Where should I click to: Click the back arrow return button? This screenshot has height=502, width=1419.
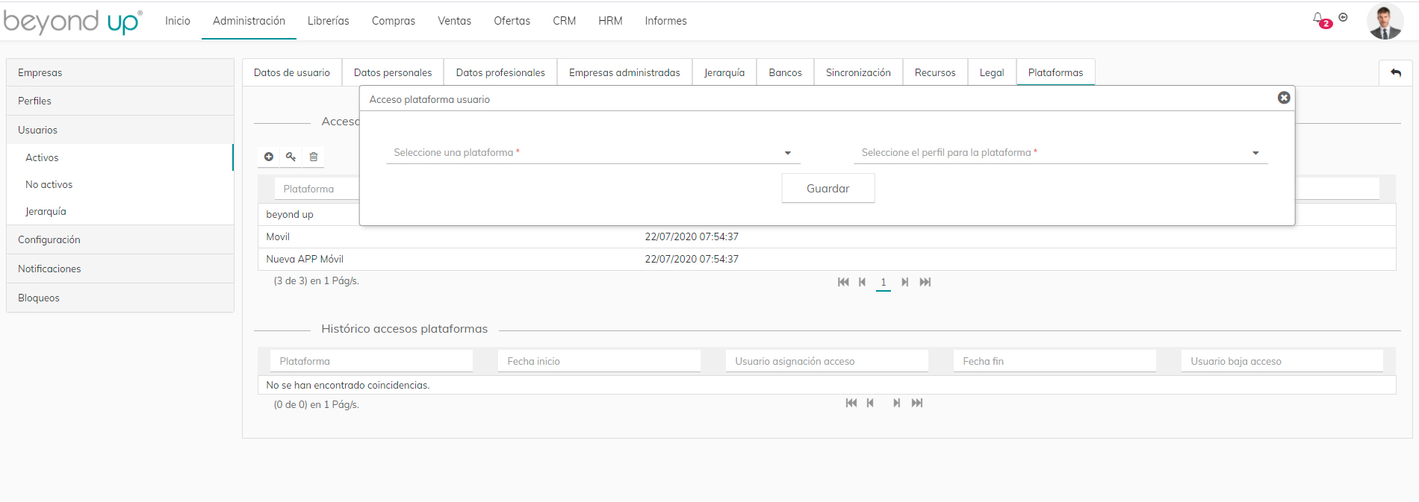click(1395, 73)
